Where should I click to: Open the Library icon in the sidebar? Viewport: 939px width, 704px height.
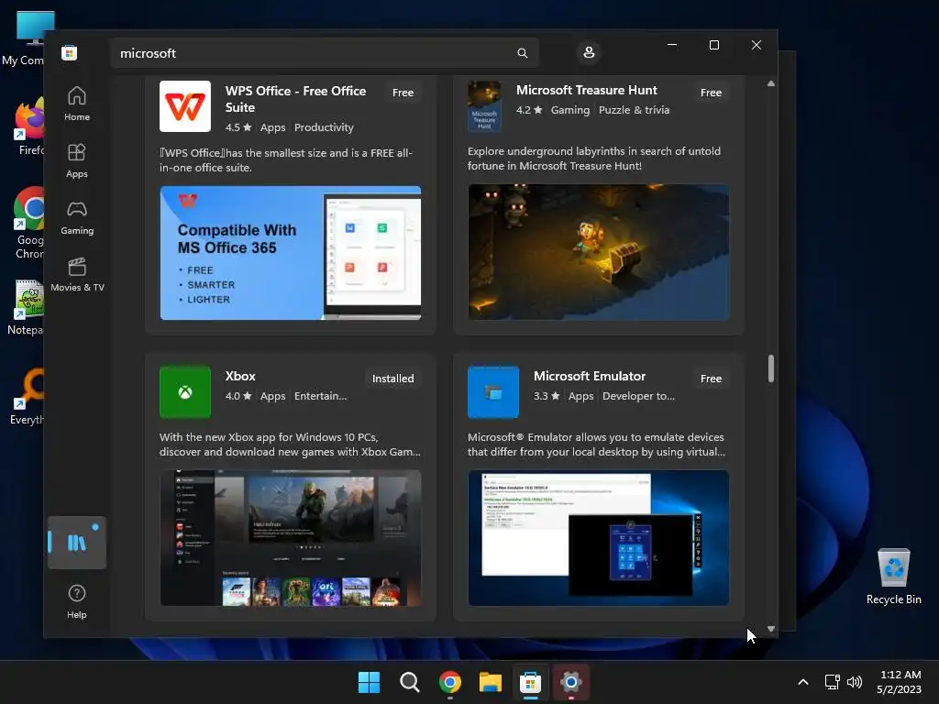pos(77,543)
